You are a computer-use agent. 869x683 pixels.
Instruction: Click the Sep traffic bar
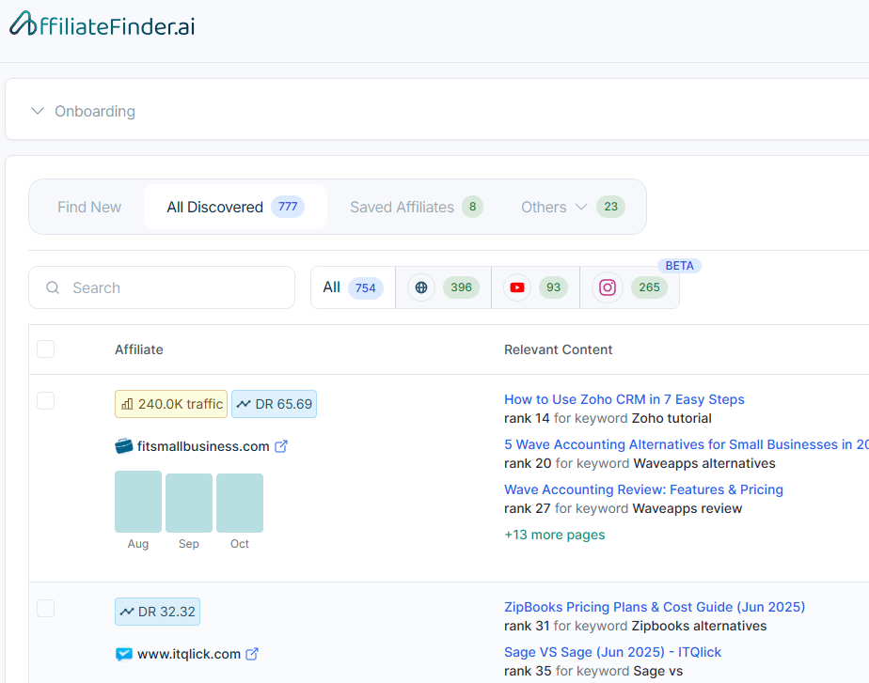click(x=189, y=503)
